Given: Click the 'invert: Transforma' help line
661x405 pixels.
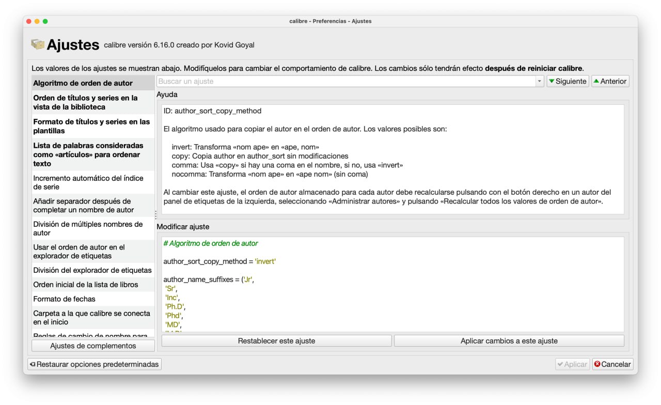Looking at the screenshot, I should pyautogui.click(x=245, y=147).
